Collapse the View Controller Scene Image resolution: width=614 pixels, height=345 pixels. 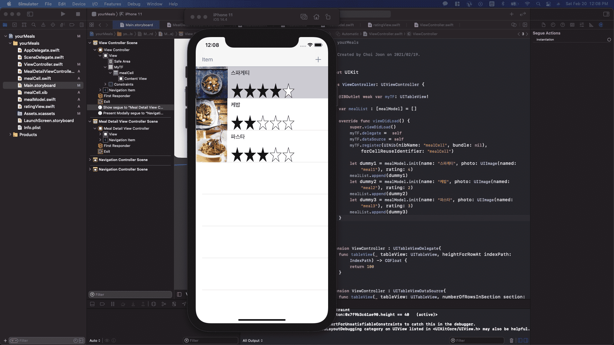(x=90, y=43)
